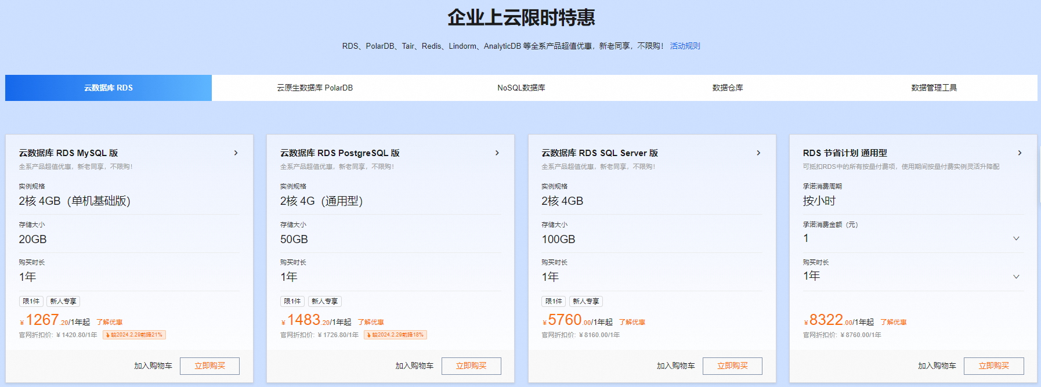Click the 官网折扣价 ¥1420.80/1年 text

pos(58,335)
